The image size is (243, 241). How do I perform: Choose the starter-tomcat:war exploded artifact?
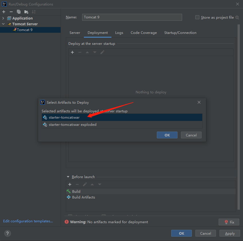pyautogui.click(x=122, y=125)
